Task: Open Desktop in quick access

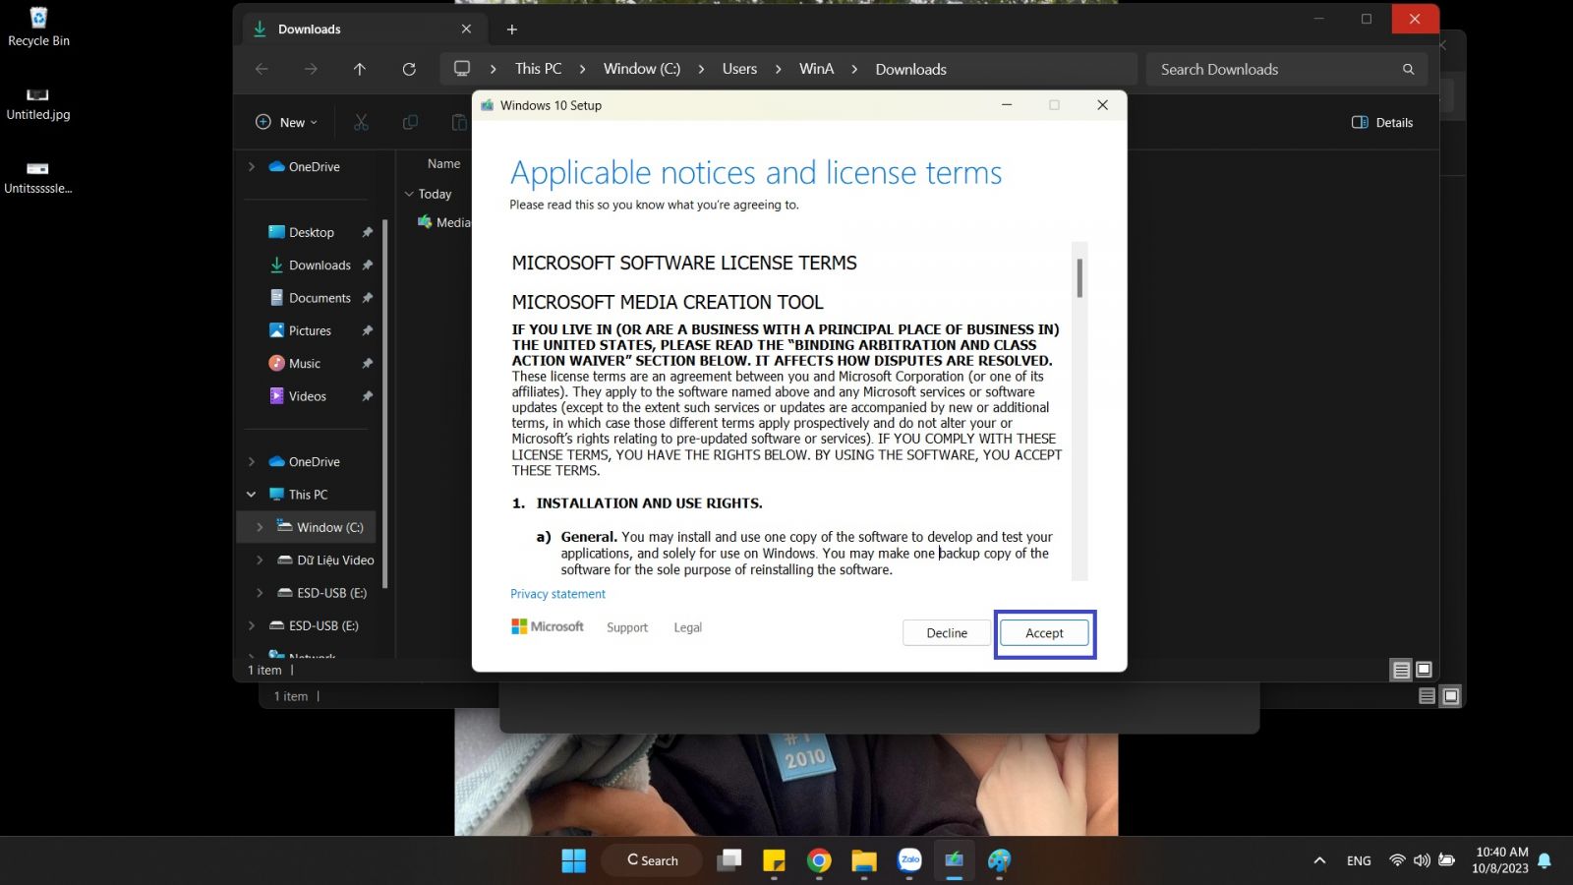Action: (x=311, y=232)
